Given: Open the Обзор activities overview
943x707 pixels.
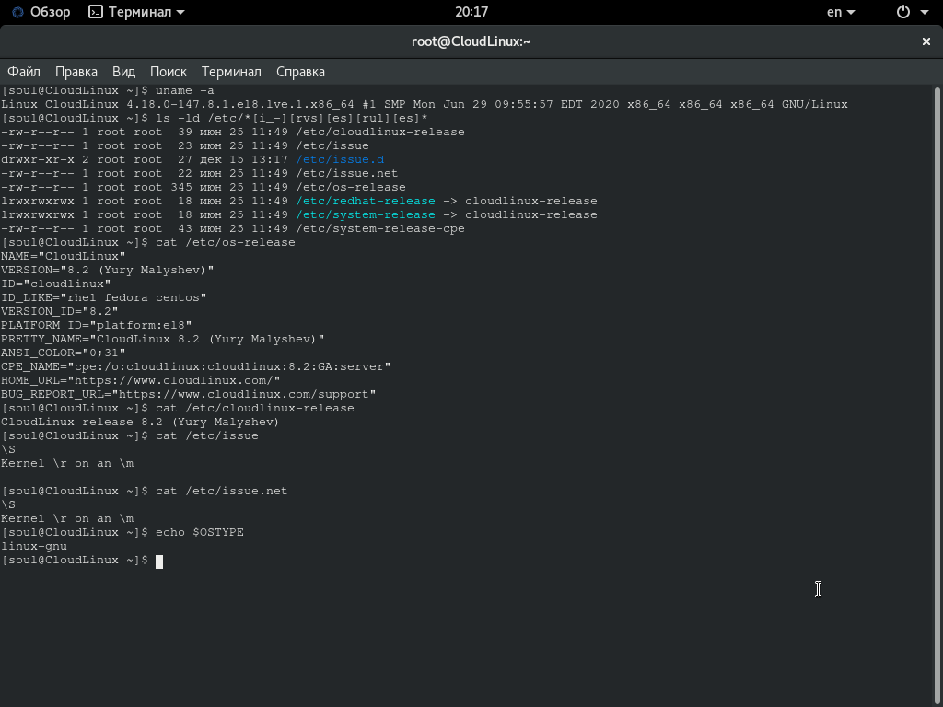Looking at the screenshot, I should pyautogui.click(x=41, y=12).
